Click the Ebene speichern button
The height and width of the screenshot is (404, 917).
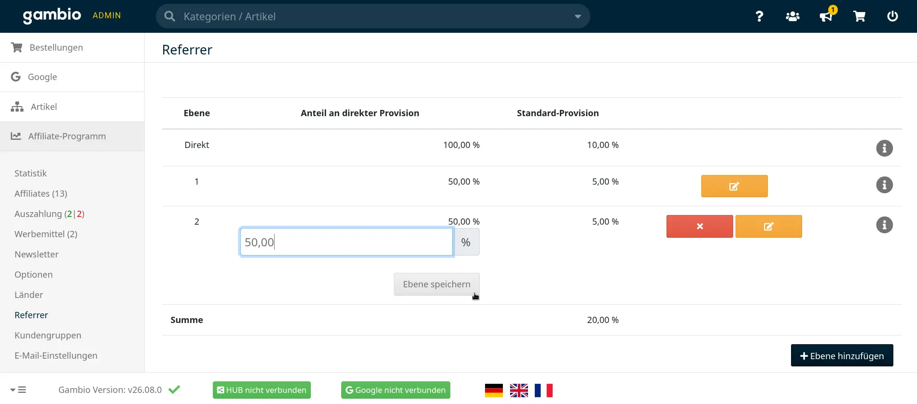click(437, 284)
